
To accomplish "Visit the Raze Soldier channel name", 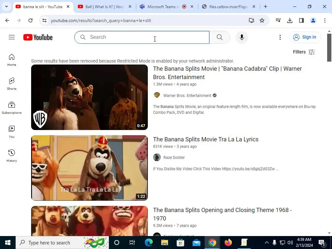I will (x=174, y=158).
